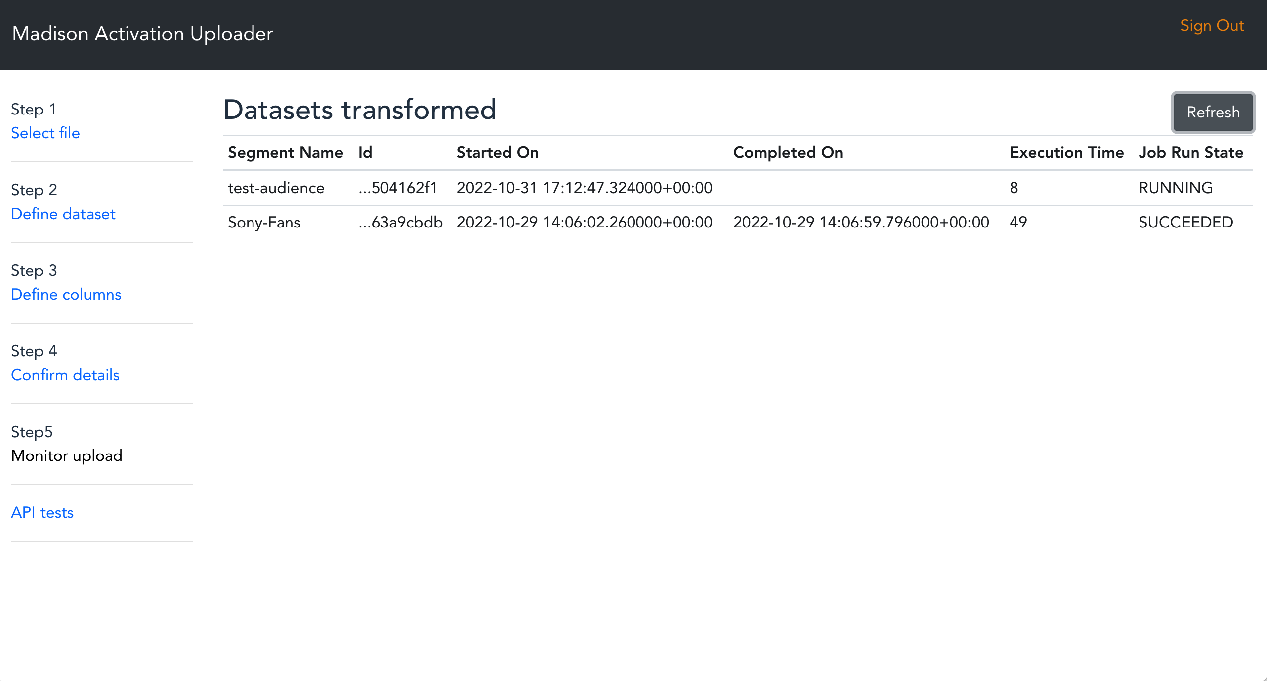
Task: Click the Segment Name column header
Action: point(285,153)
